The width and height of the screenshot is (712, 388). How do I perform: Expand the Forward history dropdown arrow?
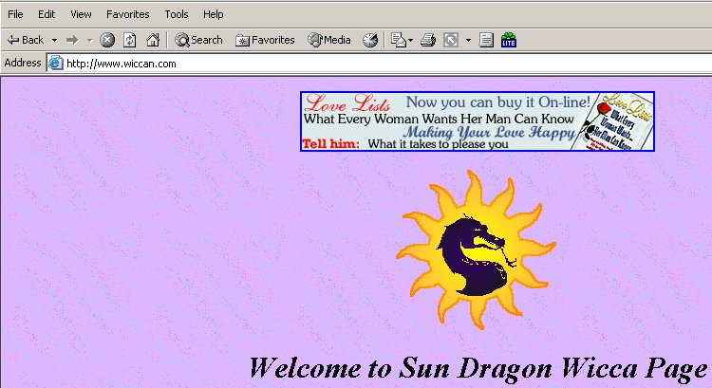pyautogui.click(x=89, y=41)
